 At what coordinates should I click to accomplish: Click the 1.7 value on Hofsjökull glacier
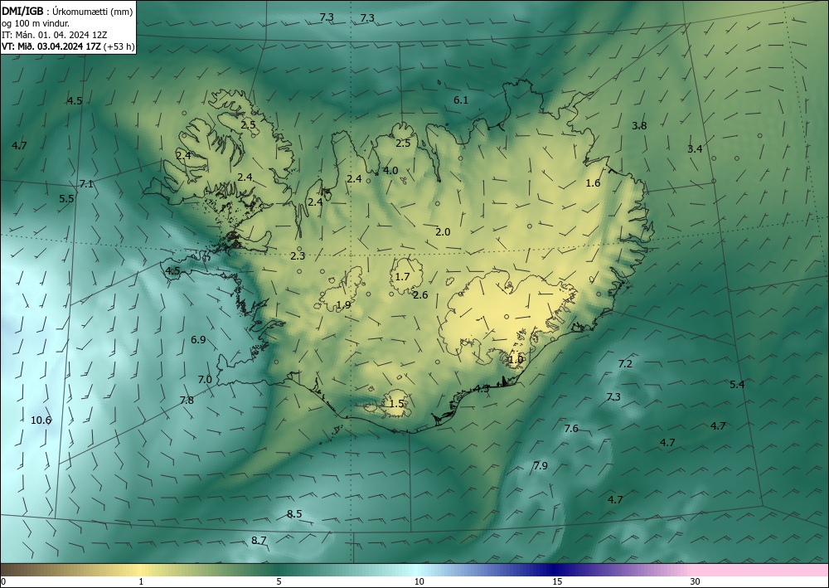point(402,277)
